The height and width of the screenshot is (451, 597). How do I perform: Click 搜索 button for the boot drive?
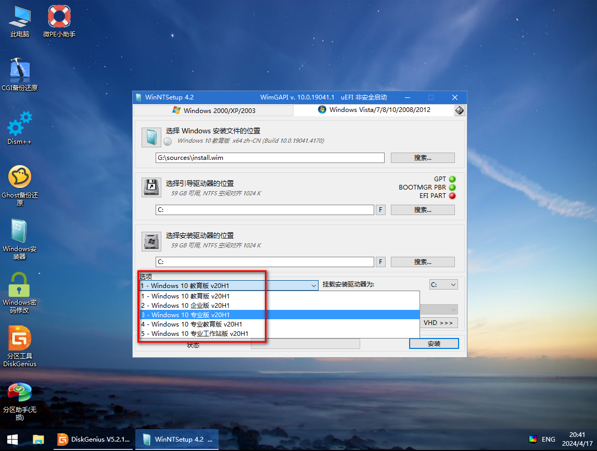423,210
